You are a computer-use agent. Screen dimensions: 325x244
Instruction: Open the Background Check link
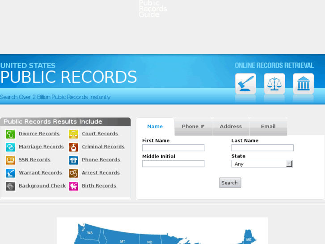point(42,186)
